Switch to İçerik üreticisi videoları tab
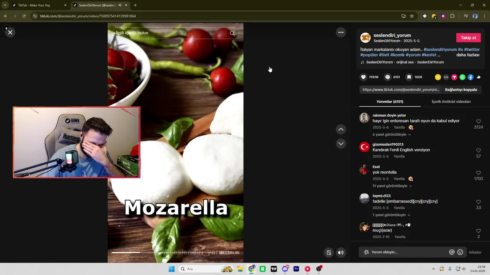This screenshot has height=275, width=490. [451, 102]
